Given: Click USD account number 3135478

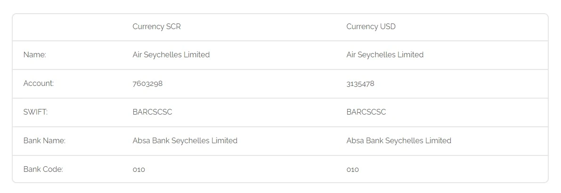Looking at the screenshot, I should pyautogui.click(x=360, y=84).
